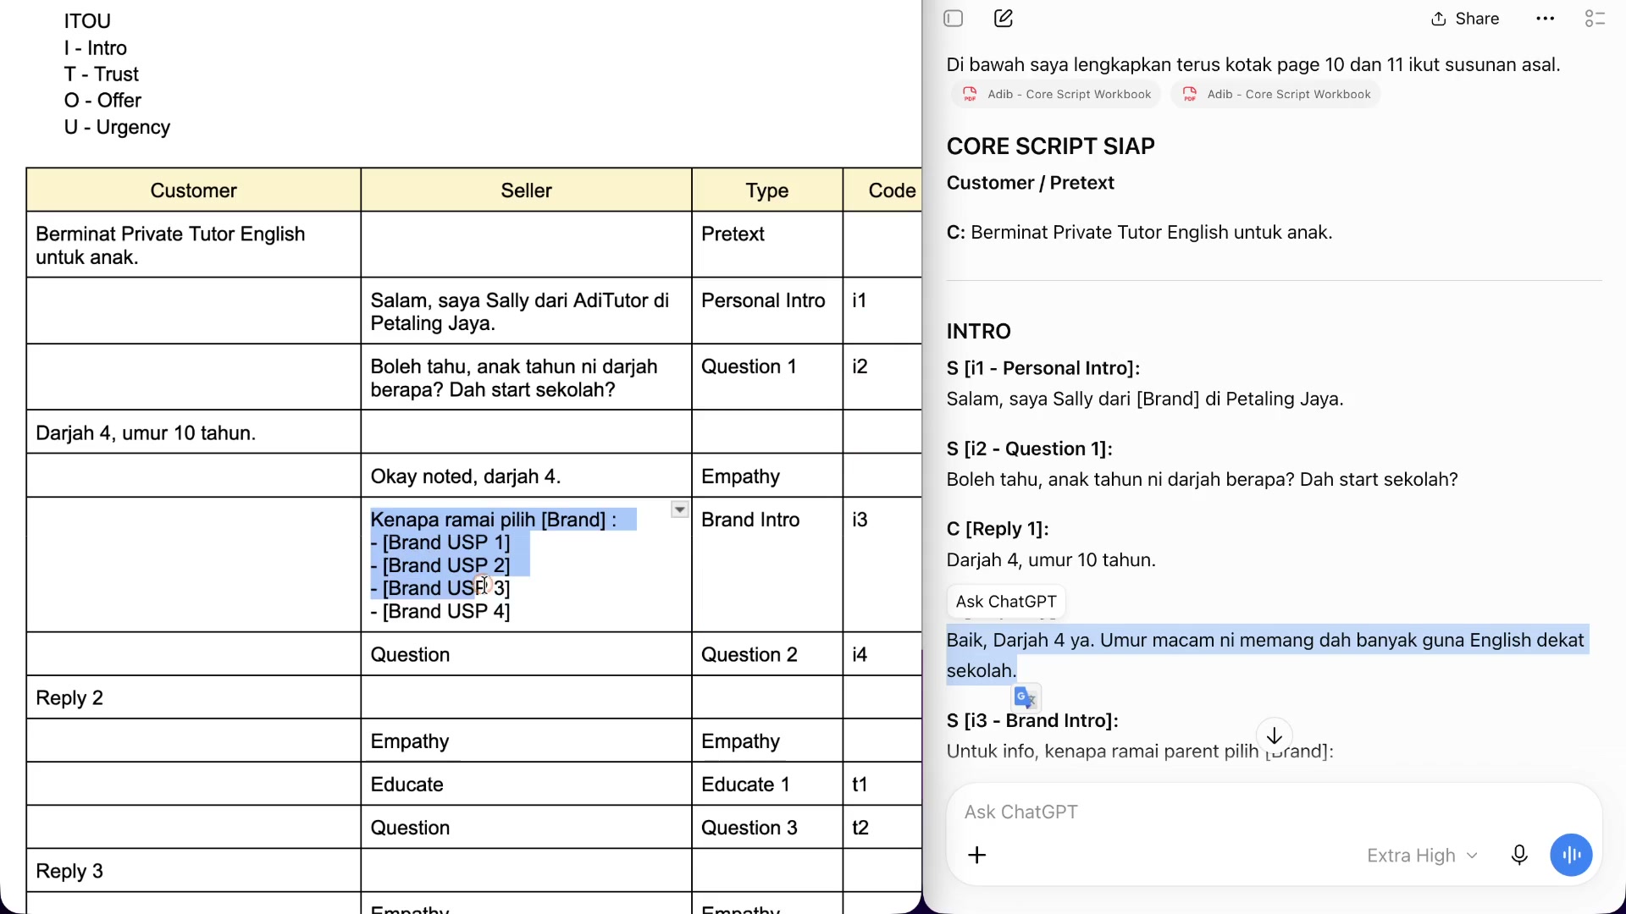Click the 'S [i2 - Question 1]:' chat line
This screenshot has height=914, width=1626.
(1029, 449)
